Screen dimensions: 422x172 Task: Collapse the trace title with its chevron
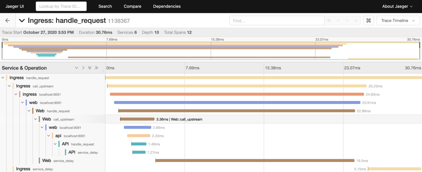[x=22, y=20]
